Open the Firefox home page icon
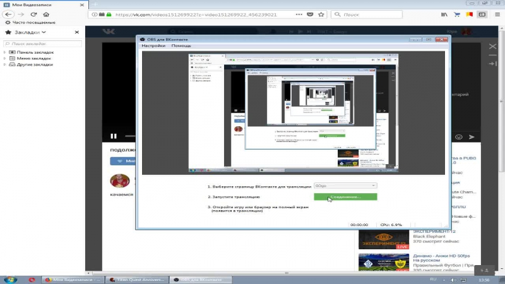Viewport: 505px width, 284px height. [46, 15]
